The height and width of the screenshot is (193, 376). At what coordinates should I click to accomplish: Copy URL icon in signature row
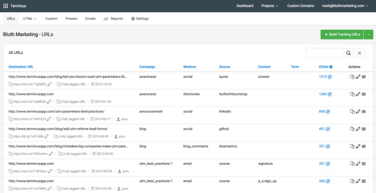pos(352,164)
